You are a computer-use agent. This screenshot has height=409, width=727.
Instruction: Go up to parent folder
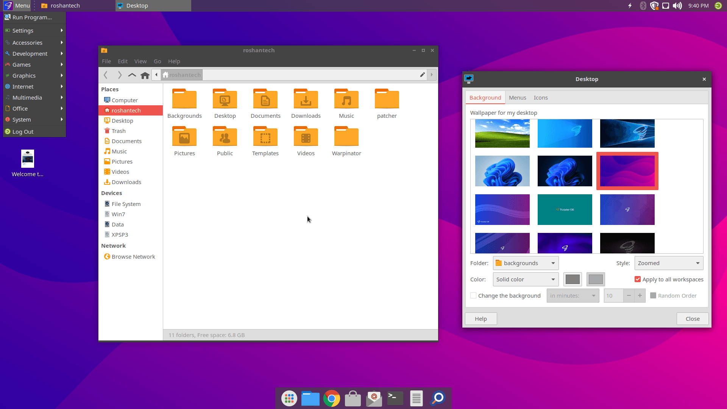pos(132,75)
